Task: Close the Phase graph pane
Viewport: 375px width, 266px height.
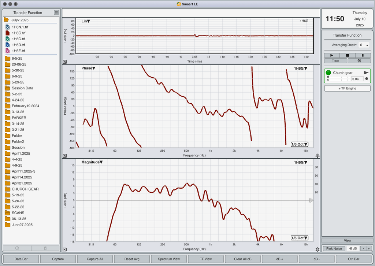Action: point(64,156)
